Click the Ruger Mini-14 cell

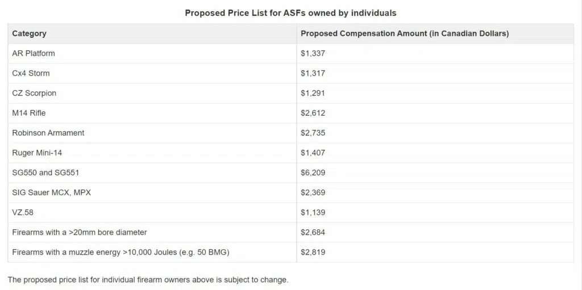(x=152, y=153)
